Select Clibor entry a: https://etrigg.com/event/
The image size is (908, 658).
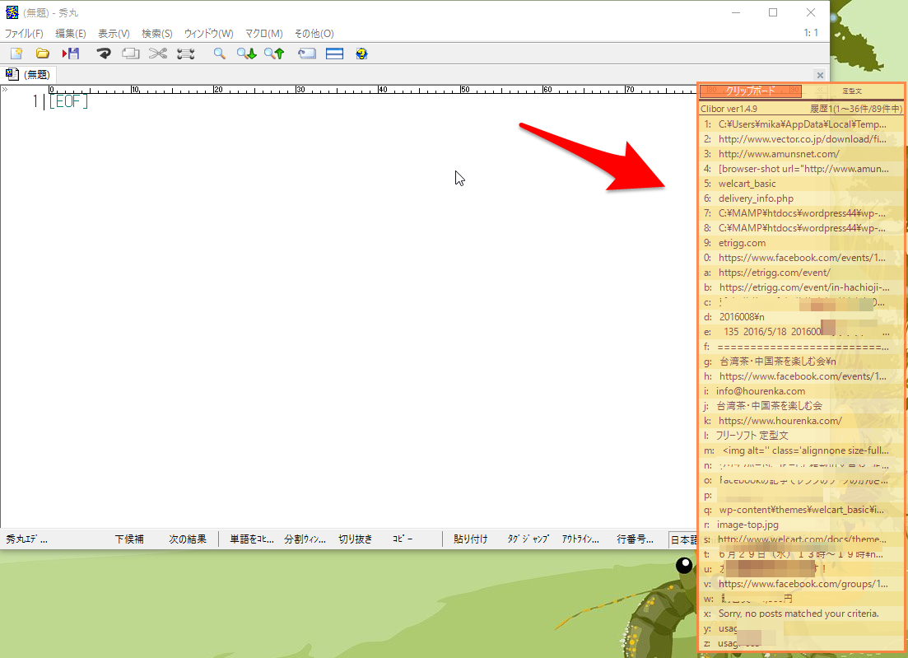point(801,273)
